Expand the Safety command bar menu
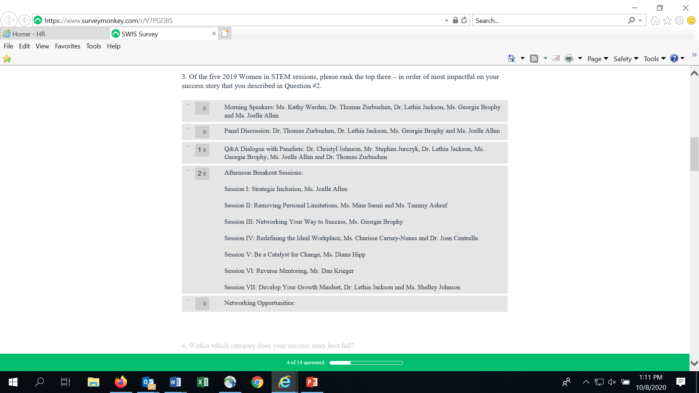This screenshot has height=393, width=699. click(626, 59)
